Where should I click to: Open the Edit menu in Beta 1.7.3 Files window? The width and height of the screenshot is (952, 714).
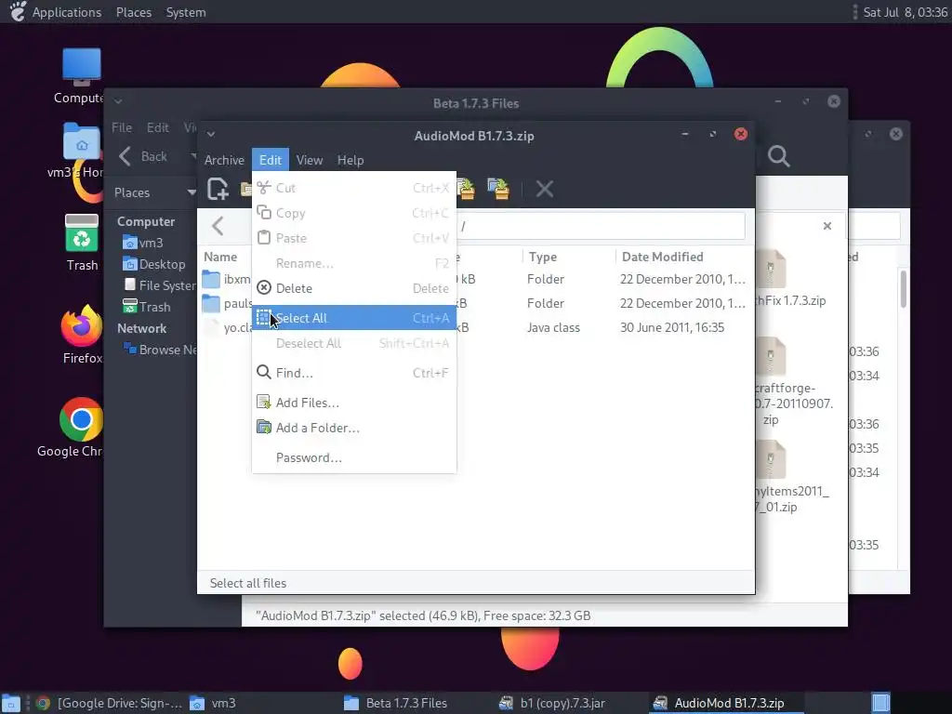(157, 127)
